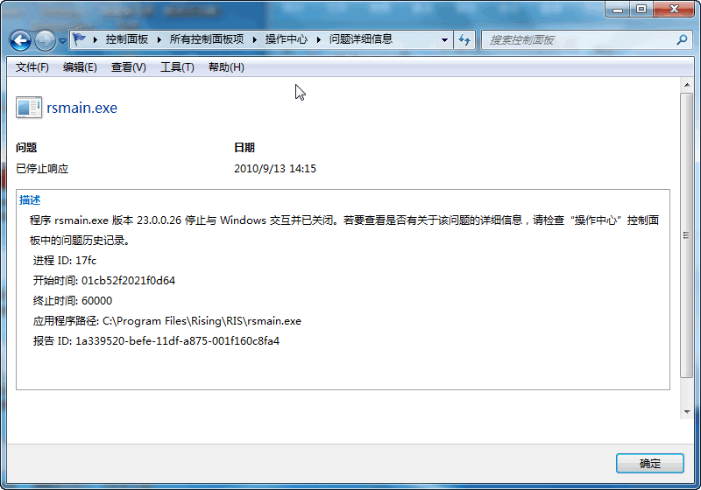The width and height of the screenshot is (701, 490).
Task: Click the 描述 section heading
Action: point(30,199)
